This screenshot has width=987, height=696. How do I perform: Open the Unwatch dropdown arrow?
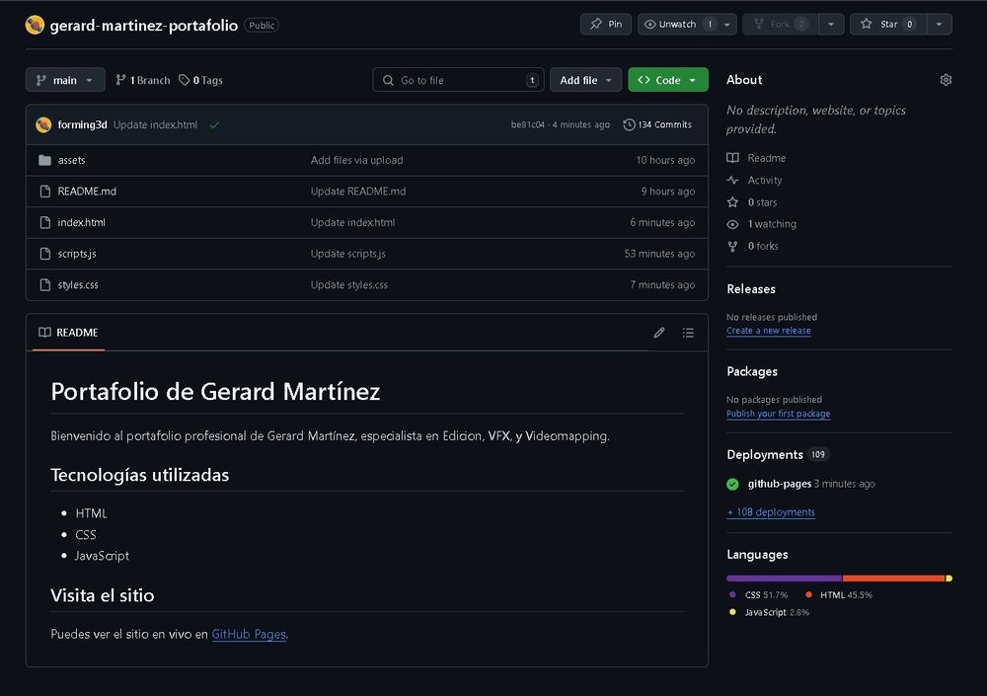pyautogui.click(x=727, y=24)
